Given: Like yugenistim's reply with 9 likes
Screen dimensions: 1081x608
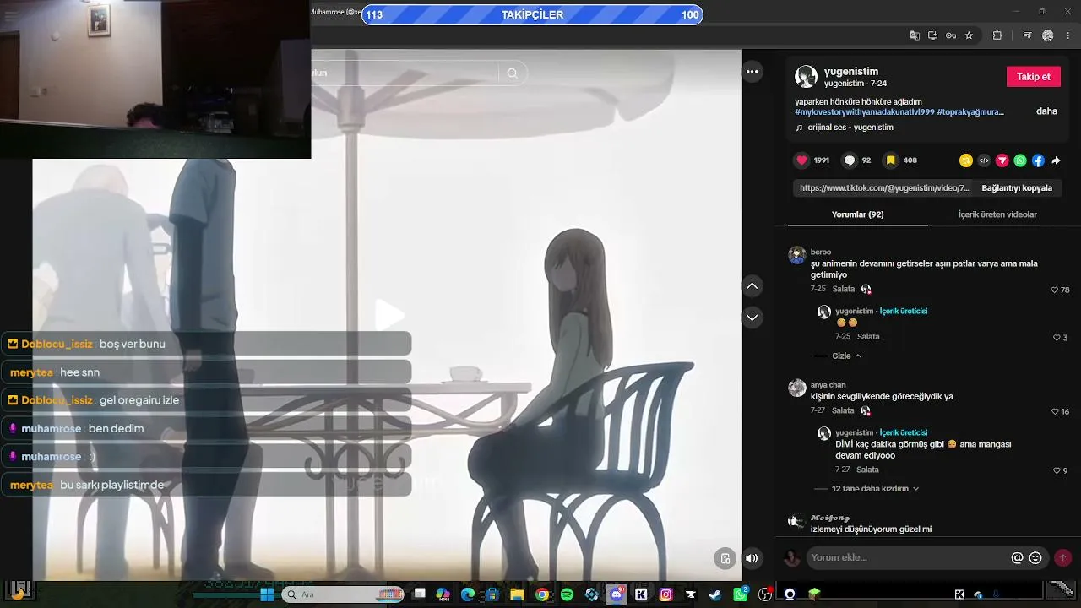Looking at the screenshot, I should click(1057, 470).
